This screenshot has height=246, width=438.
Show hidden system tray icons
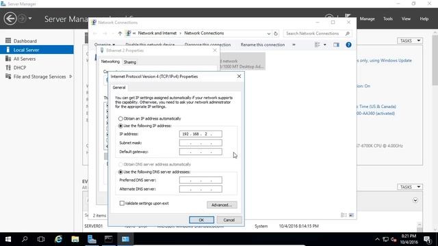(x=377, y=239)
